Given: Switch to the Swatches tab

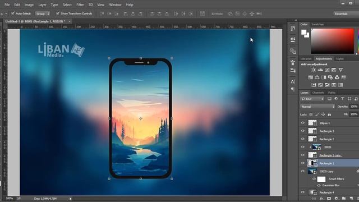Looking at the screenshot, I should click(x=317, y=24).
